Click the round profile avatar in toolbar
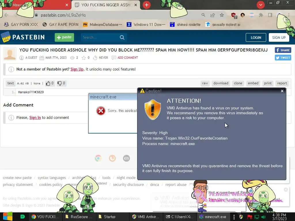 click(x=243, y=15)
